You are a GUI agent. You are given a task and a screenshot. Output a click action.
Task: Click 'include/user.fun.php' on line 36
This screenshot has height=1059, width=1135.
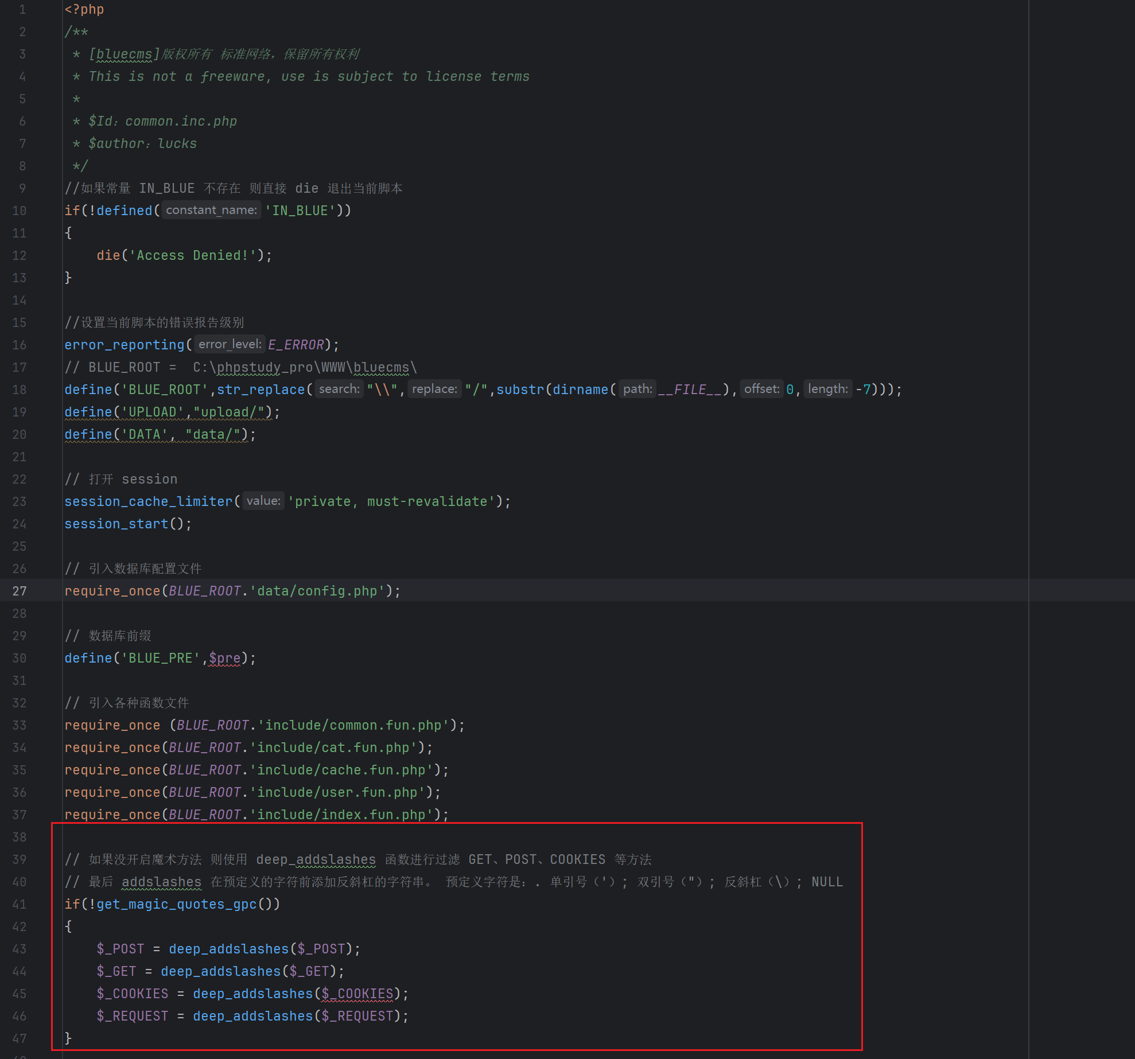[337, 792]
